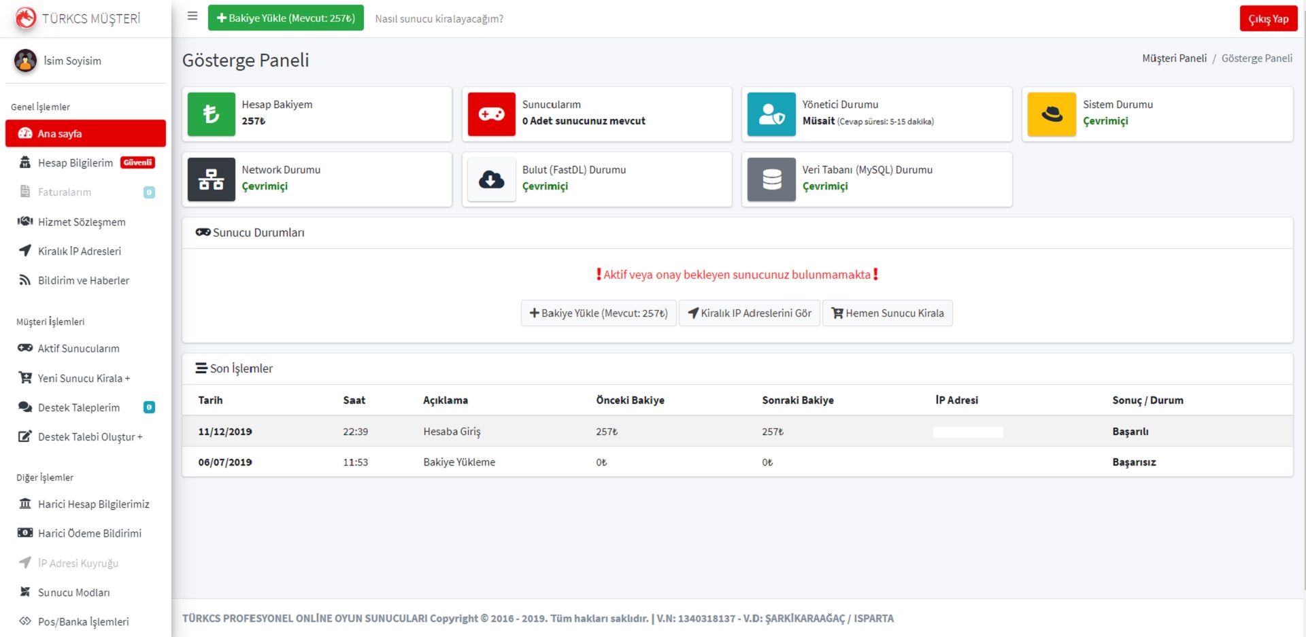Click Kiralık IP Adreslerini Gör button
This screenshot has width=1306, height=637.
749,313
